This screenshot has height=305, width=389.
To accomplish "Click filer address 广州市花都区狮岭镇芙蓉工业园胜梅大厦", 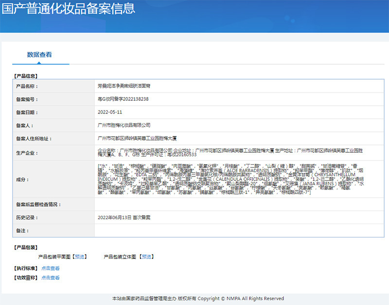I will click(x=137, y=138).
